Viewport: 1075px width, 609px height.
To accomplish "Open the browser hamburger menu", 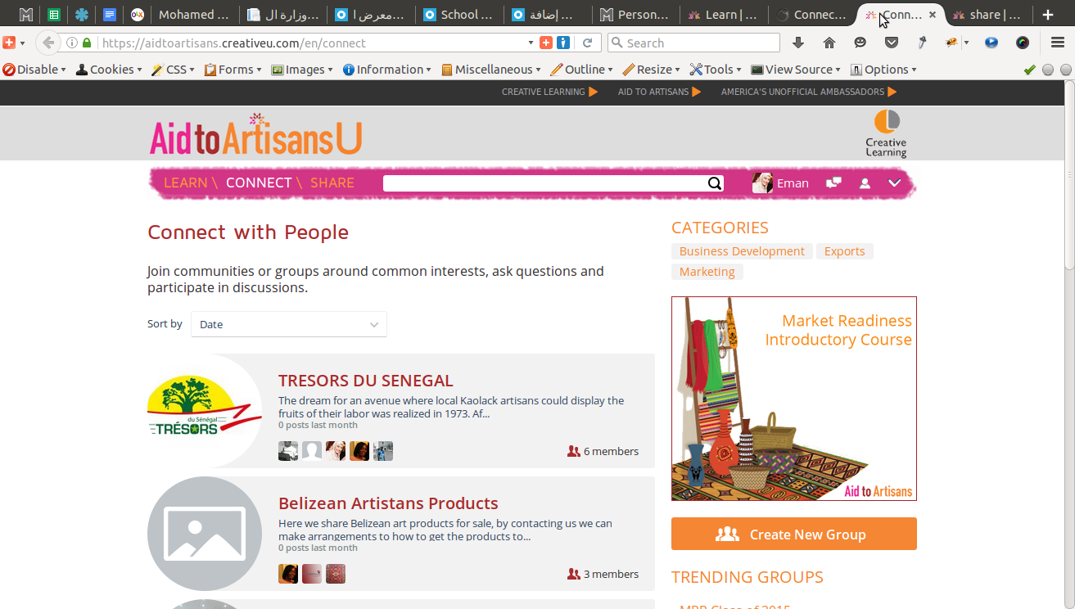I will (1057, 43).
